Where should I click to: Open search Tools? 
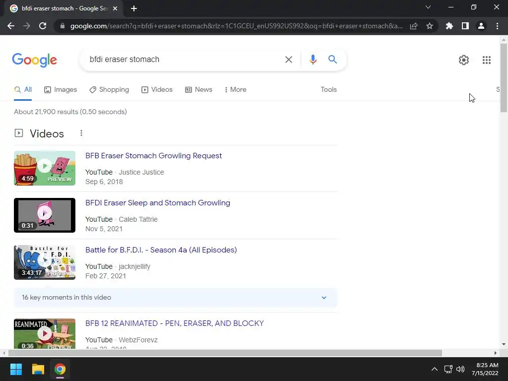pyautogui.click(x=328, y=89)
